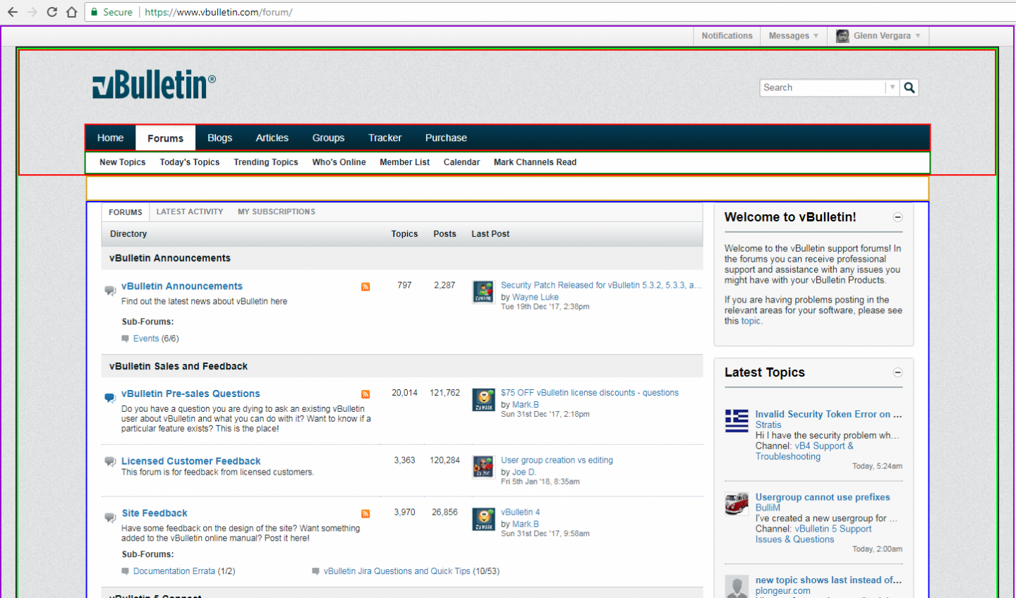Open the search options dropdown arrow

pyautogui.click(x=893, y=87)
